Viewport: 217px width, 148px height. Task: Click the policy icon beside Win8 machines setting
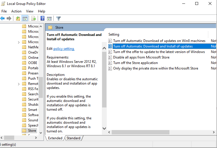coord(110,41)
